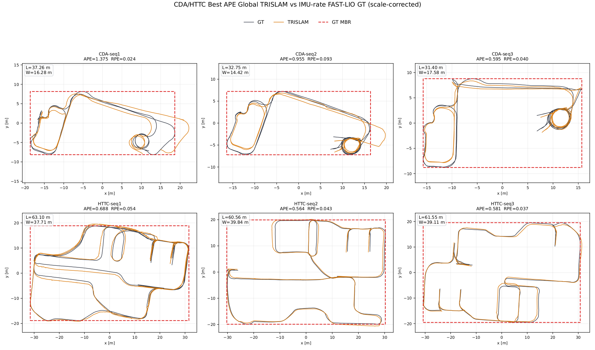Click the L=60.56 m W=39.84 m box
The width and height of the screenshot is (595, 350).
pos(235,220)
